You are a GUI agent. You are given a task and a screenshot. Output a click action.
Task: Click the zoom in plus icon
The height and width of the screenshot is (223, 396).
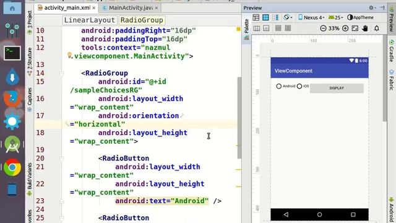(x=345, y=28)
